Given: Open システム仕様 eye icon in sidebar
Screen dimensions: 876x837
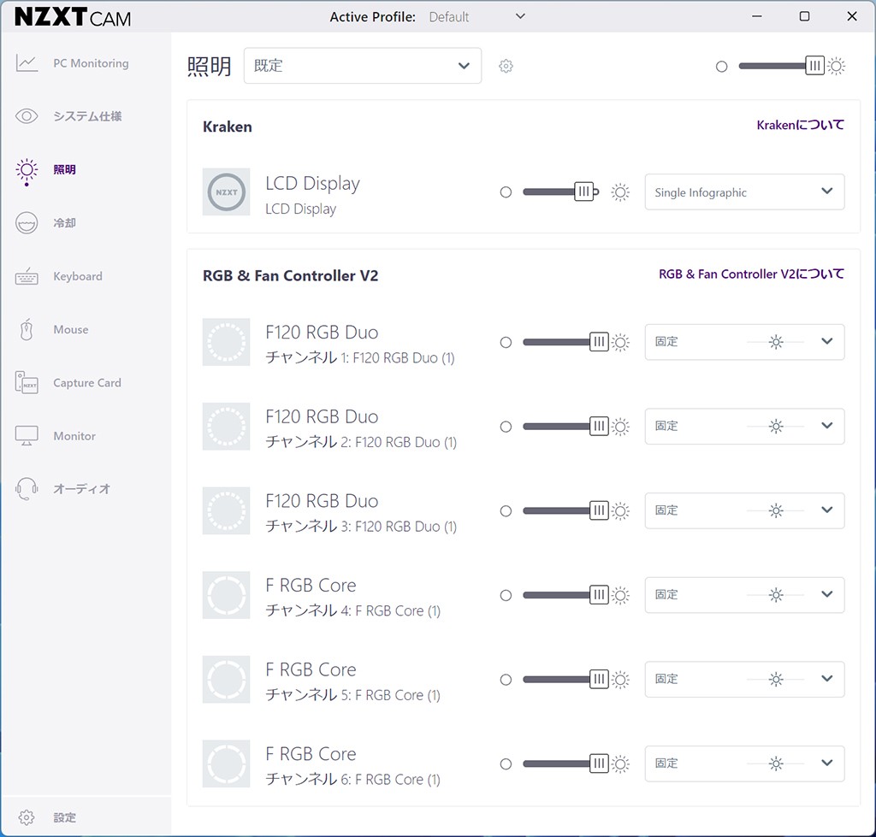Looking at the screenshot, I should pyautogui.click(x=27, y=116).
